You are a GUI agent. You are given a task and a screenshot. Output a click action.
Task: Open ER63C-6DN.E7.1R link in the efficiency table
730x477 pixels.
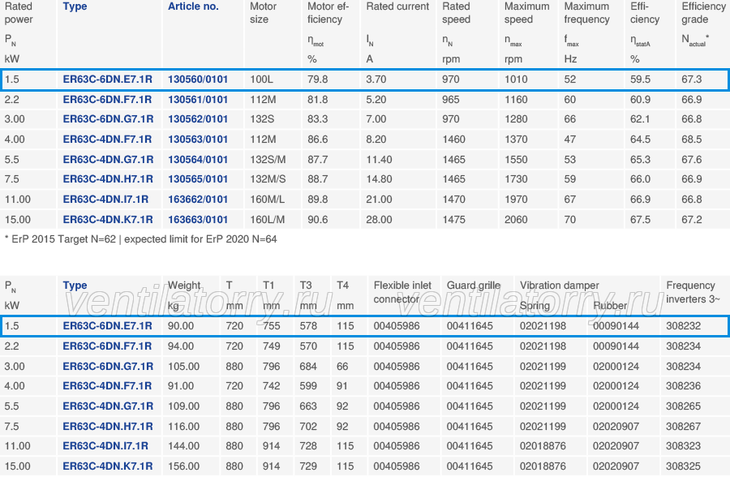[x=108, y=79]
